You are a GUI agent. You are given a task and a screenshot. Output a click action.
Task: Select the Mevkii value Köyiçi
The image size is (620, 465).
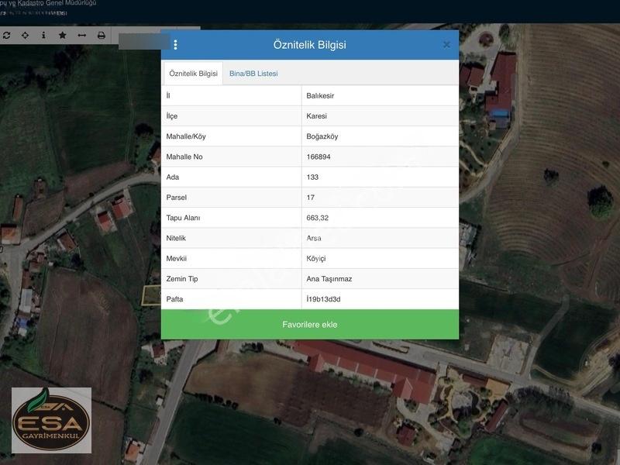click(x=316, y=259)
